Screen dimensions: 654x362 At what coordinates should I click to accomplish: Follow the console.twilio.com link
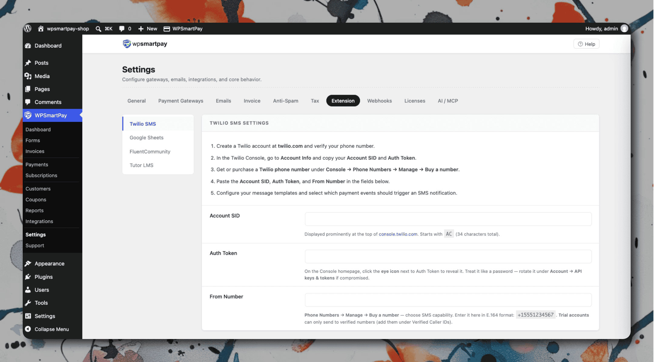click(398, 234)
